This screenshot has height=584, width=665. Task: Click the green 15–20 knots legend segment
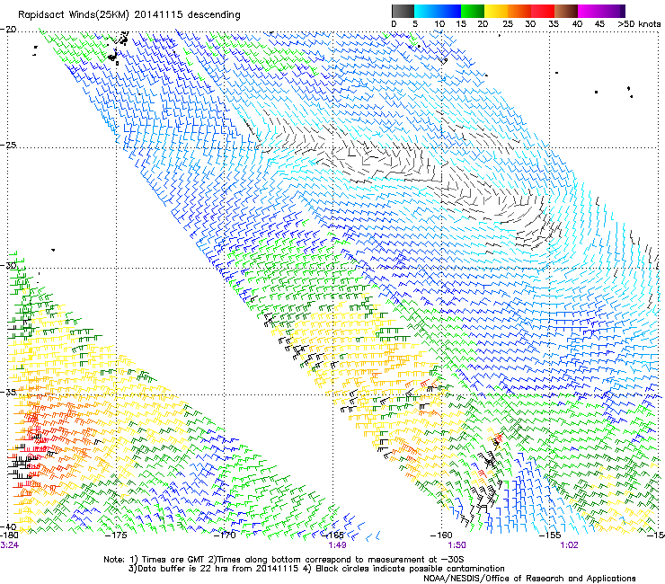473,11
